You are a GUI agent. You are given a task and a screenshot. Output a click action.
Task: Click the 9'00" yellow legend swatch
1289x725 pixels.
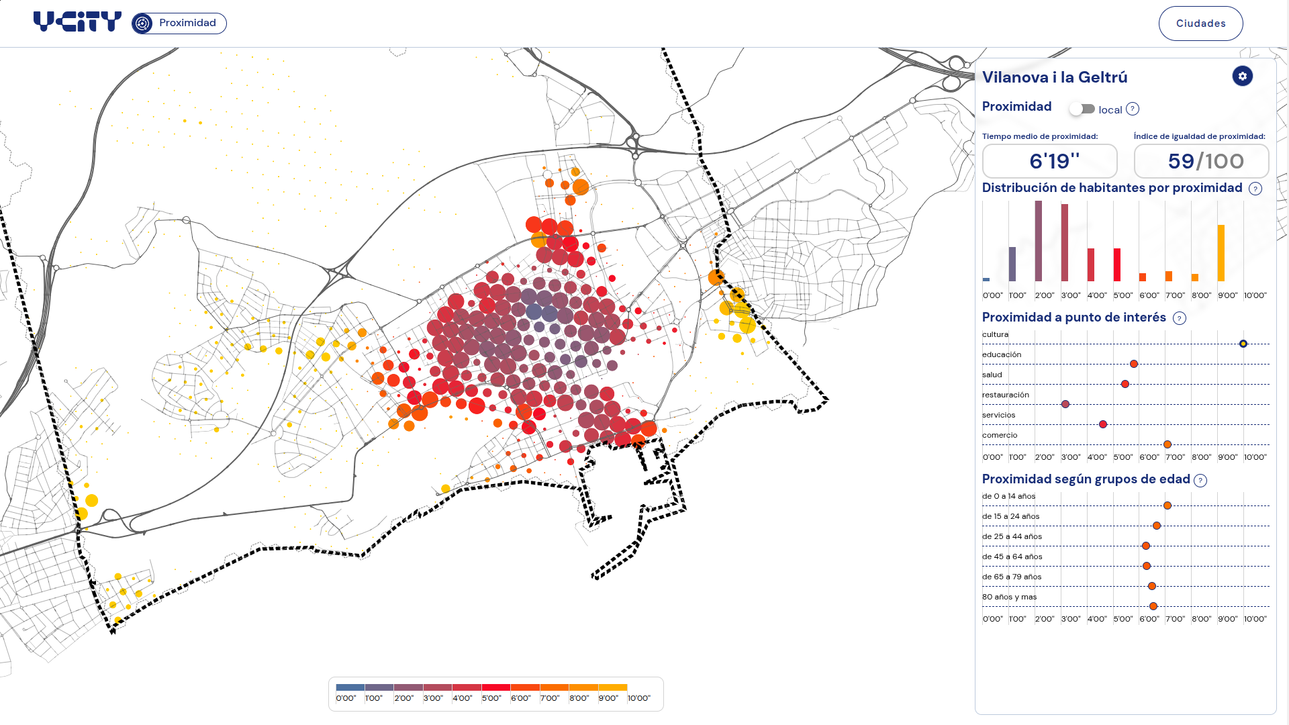click(x=613, y=687)
